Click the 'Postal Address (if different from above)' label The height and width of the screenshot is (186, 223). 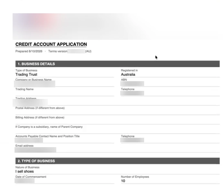(x=40, y=108)
